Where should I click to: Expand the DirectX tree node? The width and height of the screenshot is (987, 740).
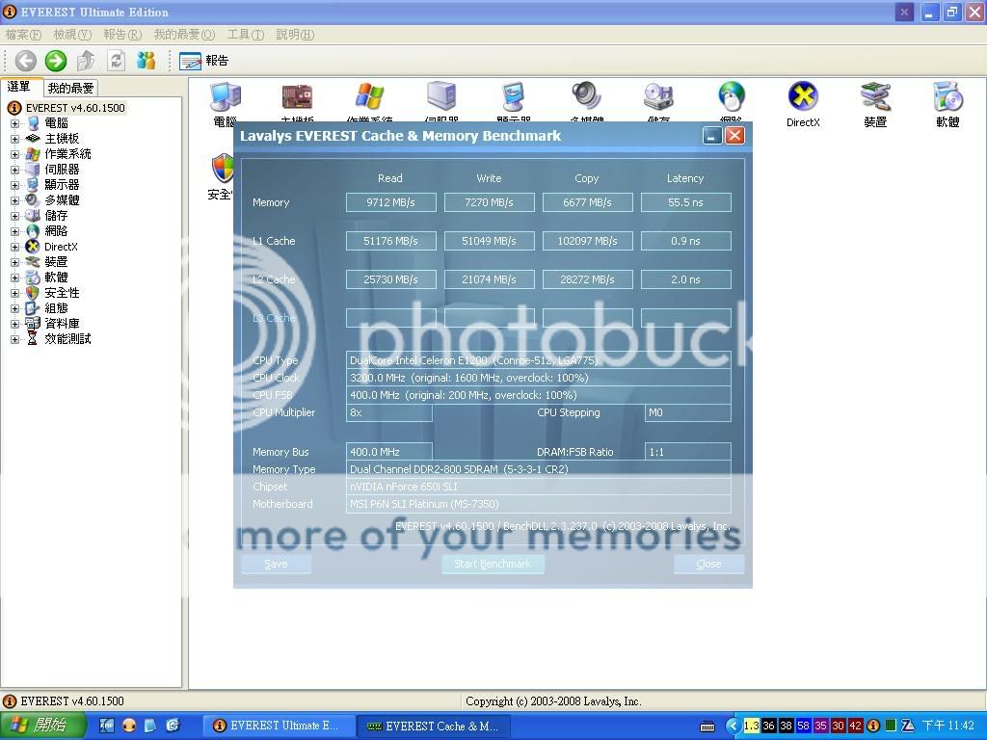click(15, 247)
